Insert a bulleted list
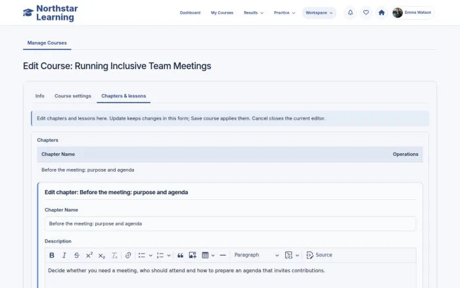The width and height of the screenshot is (460, 288). pyautogui.click(x=142, y=255)
